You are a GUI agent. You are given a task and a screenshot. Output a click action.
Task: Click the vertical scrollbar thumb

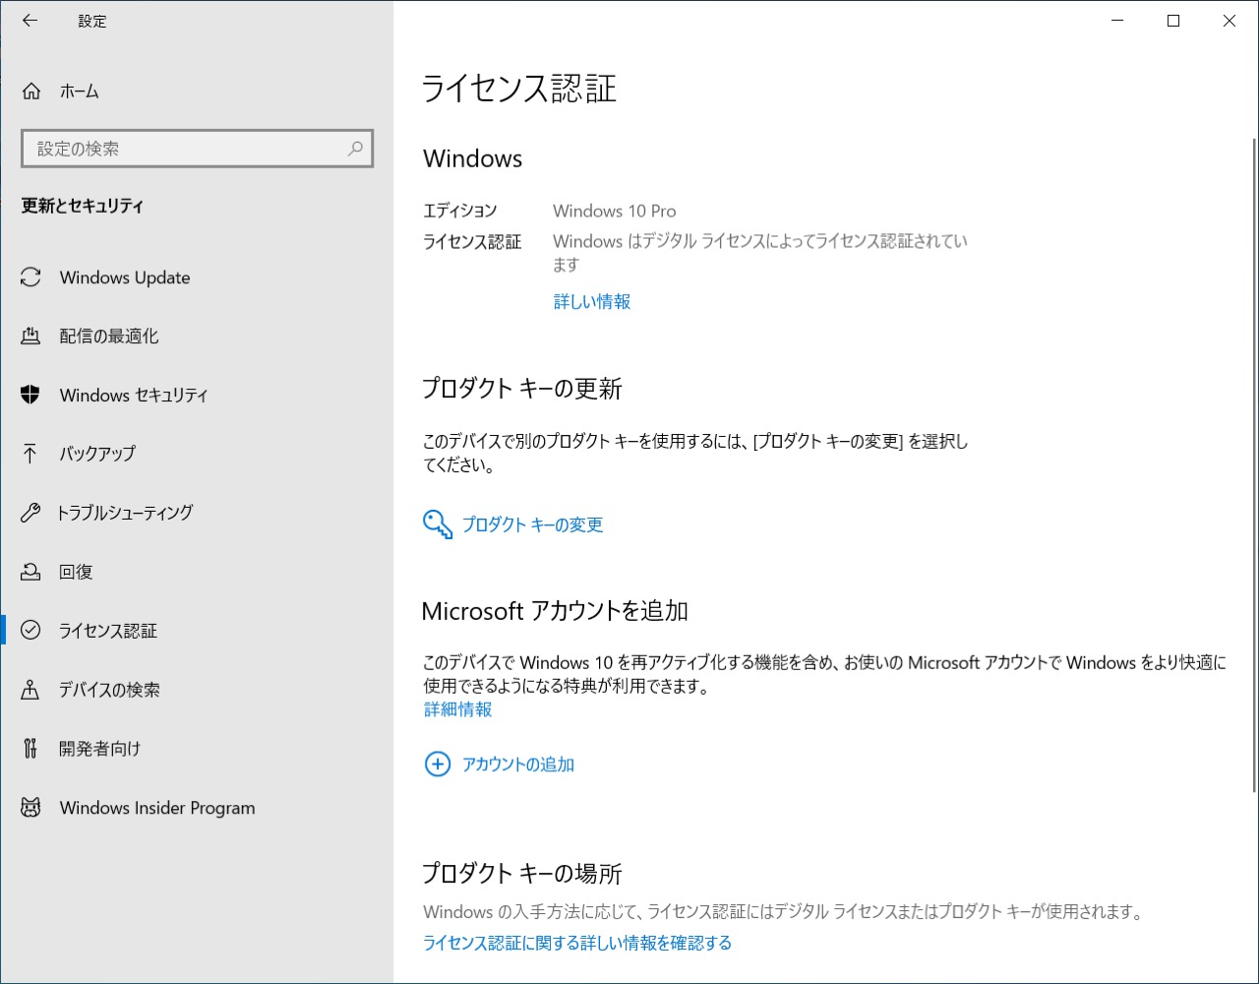point(1253,464)
